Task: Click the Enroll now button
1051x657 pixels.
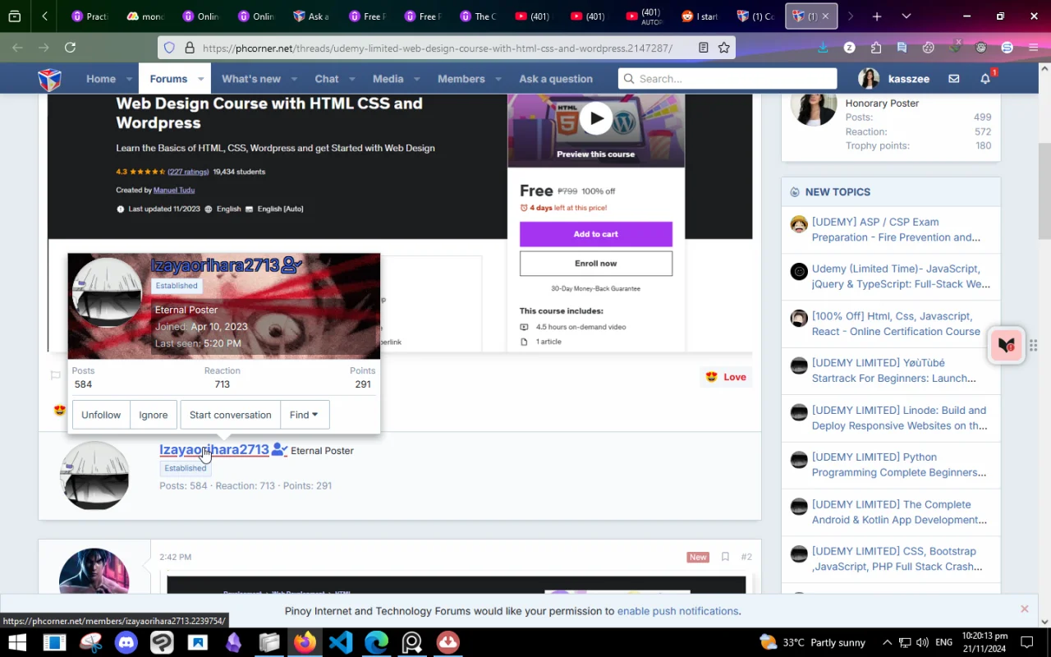Action: (x=596, y=264)
